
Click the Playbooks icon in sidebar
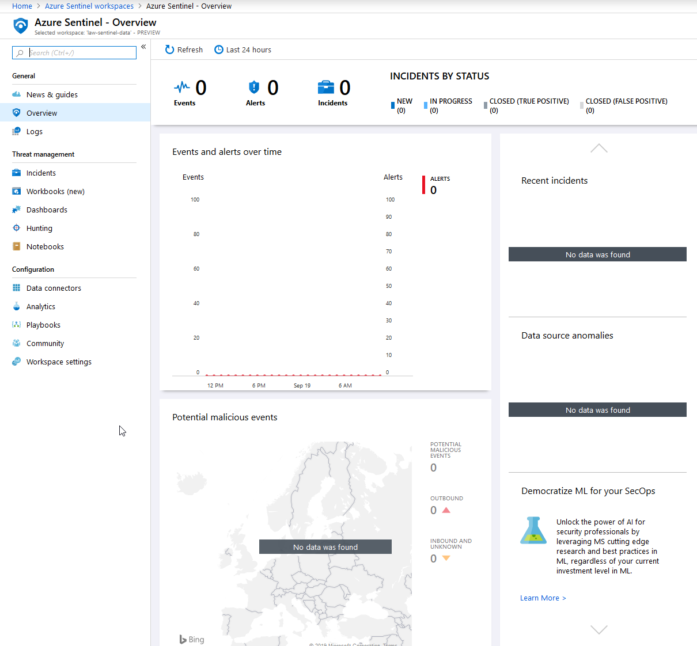click(17, 325)
